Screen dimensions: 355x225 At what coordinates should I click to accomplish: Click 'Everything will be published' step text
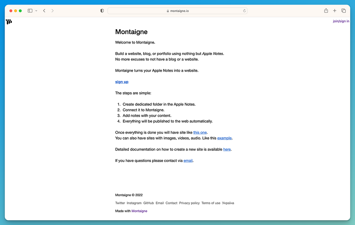[x=168, y=121]
